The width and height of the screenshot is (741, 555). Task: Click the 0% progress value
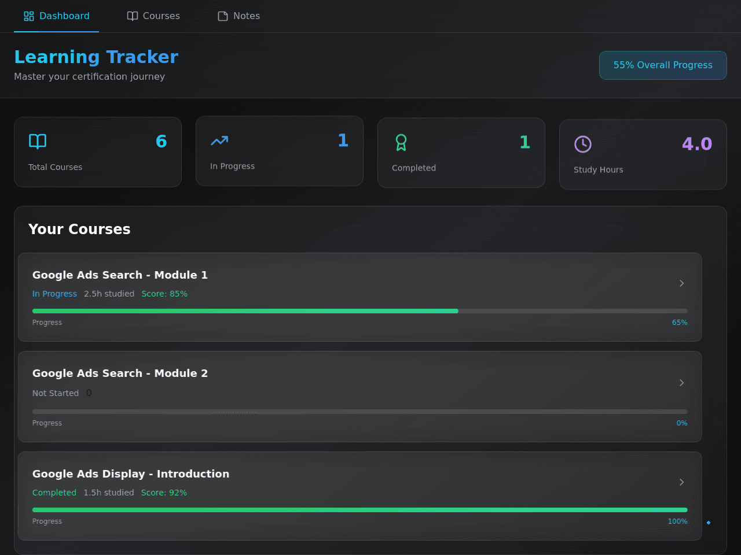click(682, 423)
